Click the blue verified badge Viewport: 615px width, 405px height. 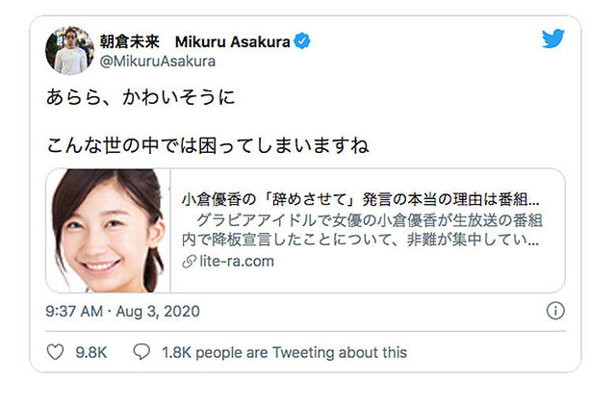(302, 41)
